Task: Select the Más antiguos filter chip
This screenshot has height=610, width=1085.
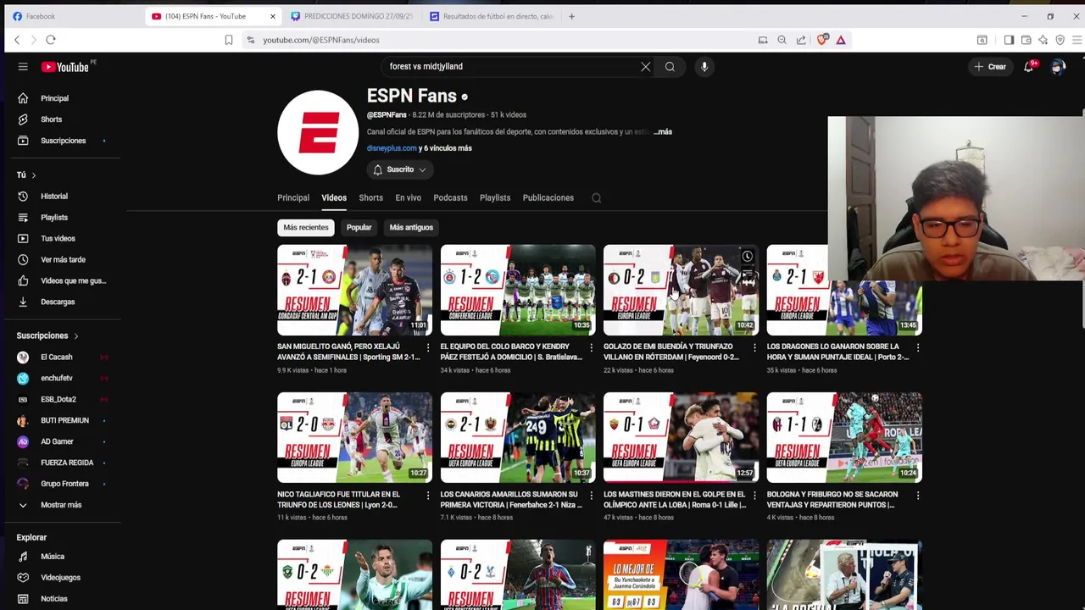Action: (x=411, y=227)
